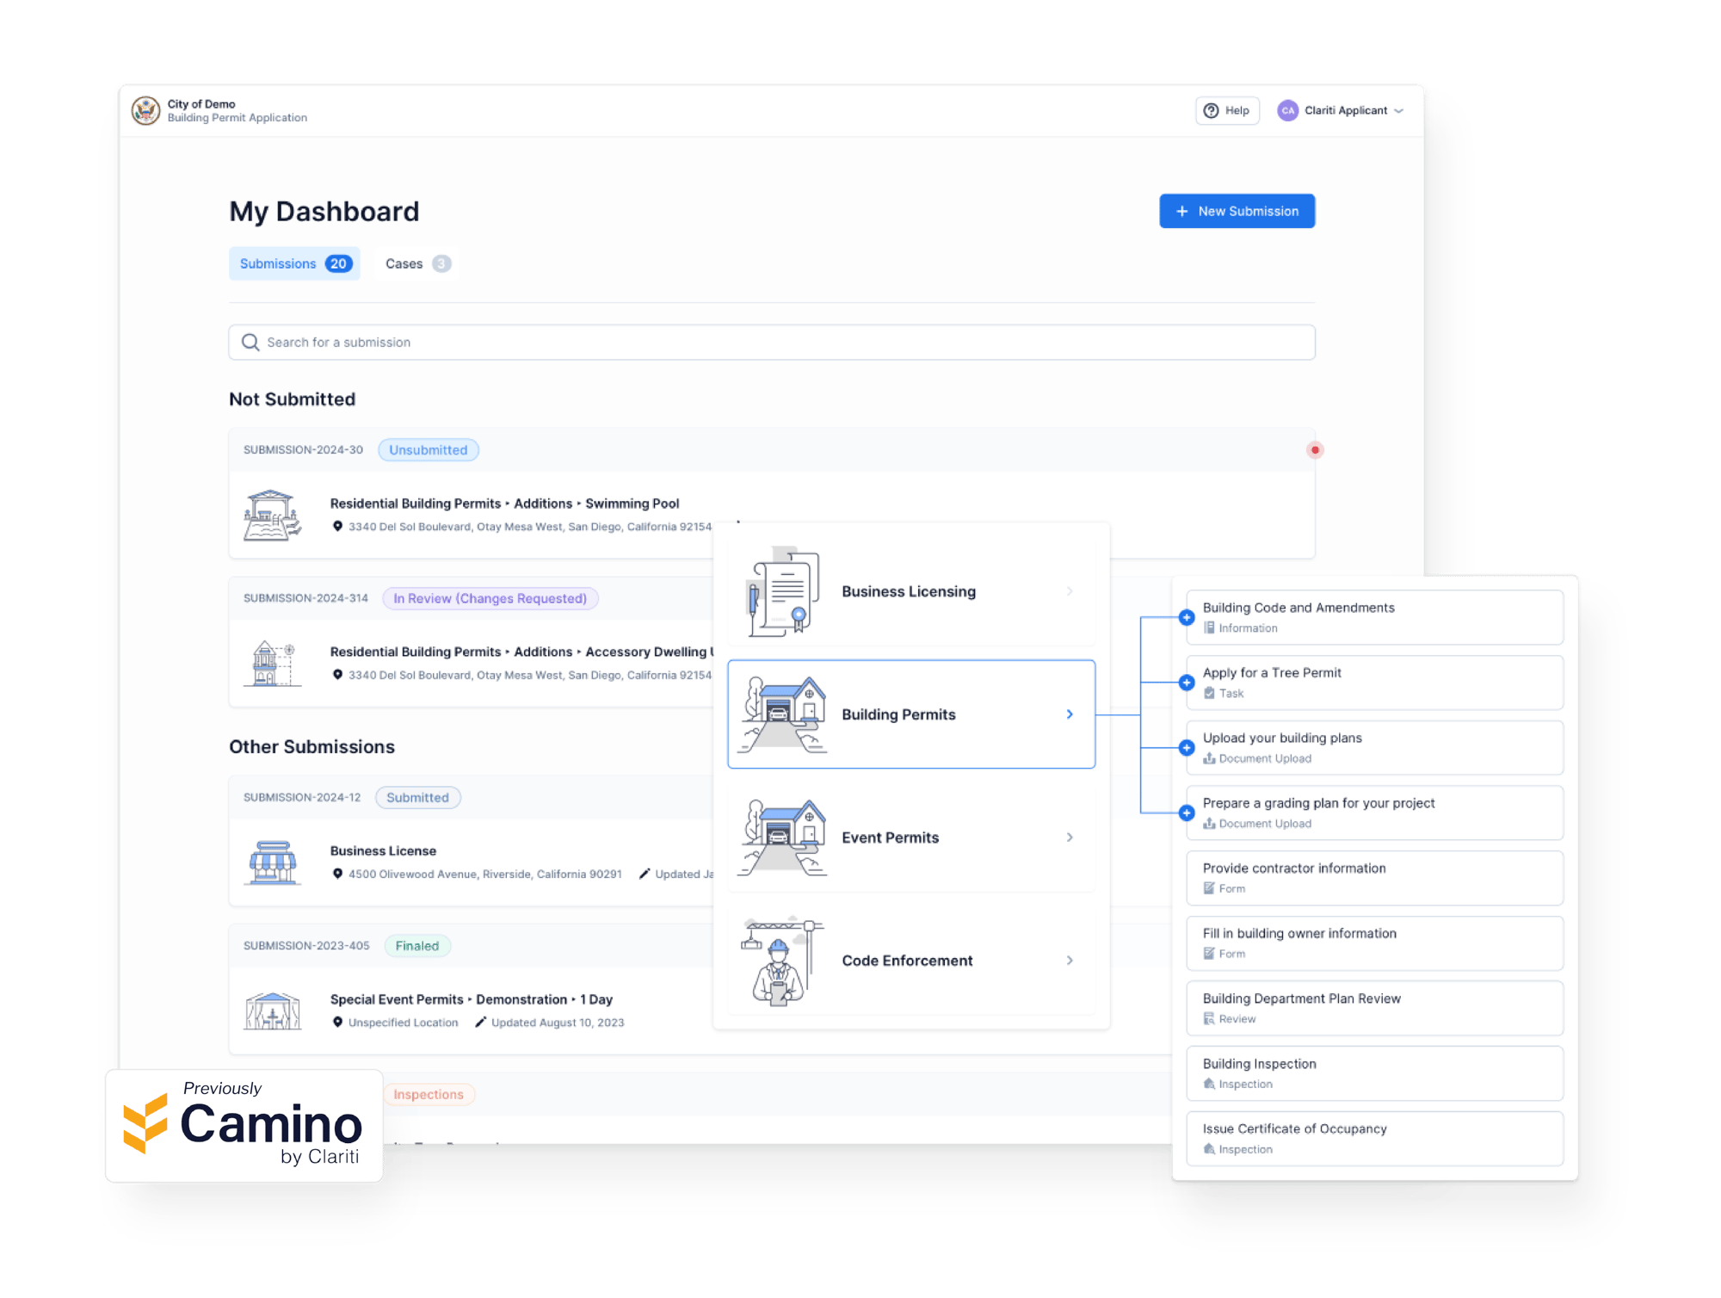The height and width of the screenshot is (1298, 1721).
Task: Expand the Code Enforcement chevron arrow
Action: 1071,960
